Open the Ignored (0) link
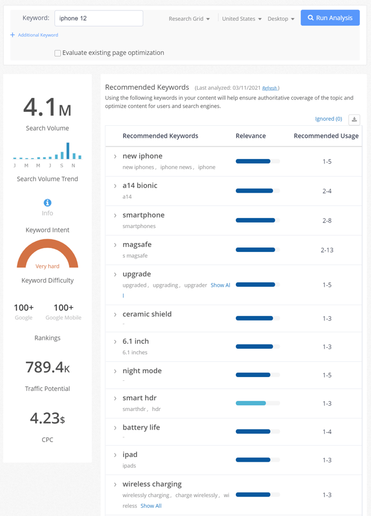Image resolution: width=371 pixels, height=516 pixels. (x=328, y=119)
